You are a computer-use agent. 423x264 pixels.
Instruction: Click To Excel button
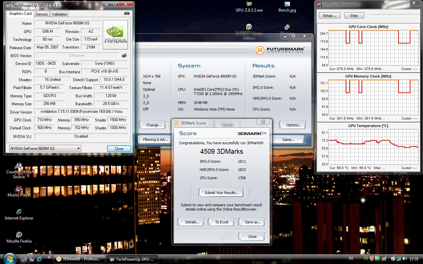(x=222, y=222)
